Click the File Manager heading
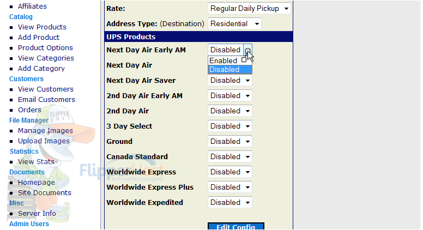The image size is (423, 230). tap(29, 120)
